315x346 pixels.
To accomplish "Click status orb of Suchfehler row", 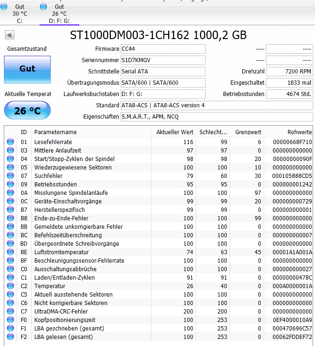I will pyautogui.click(x=10, y=176).
